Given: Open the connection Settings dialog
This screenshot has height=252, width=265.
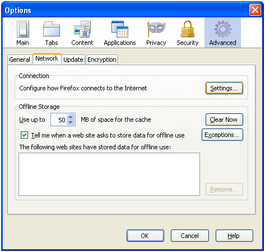Looking at the screenshot, I should [x=224, y=88].
